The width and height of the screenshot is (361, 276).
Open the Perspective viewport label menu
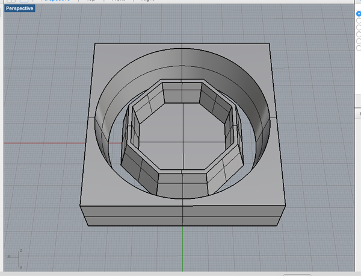click(20, 8)
